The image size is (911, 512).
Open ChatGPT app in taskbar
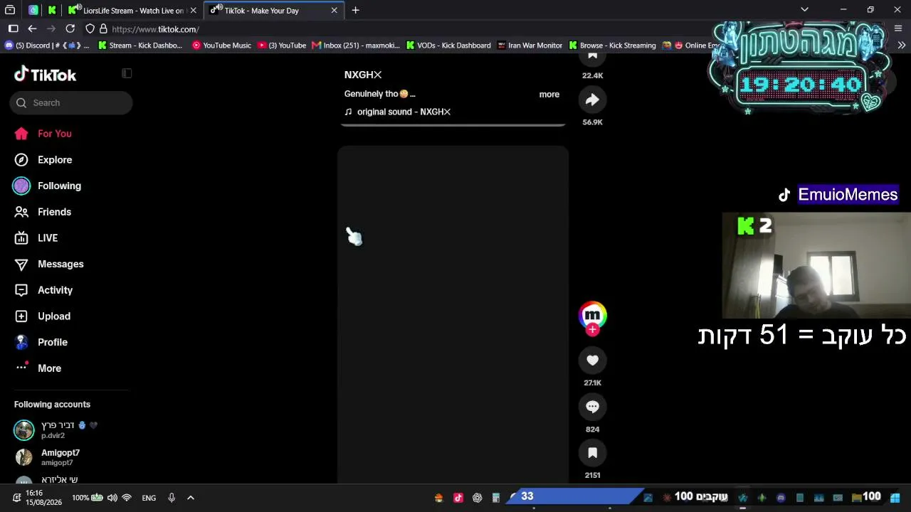477,498
